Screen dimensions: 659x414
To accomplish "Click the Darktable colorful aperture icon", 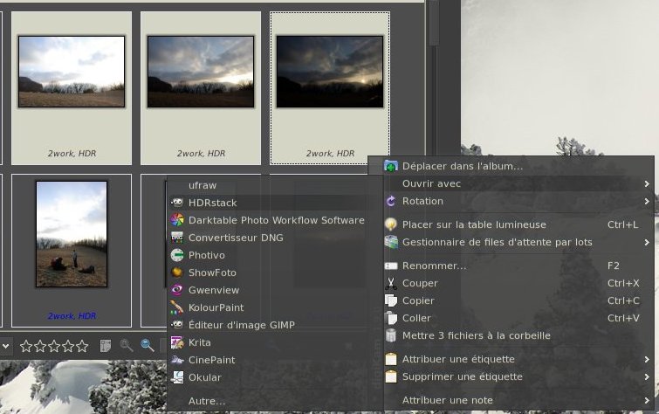I will tap(177, 220).
